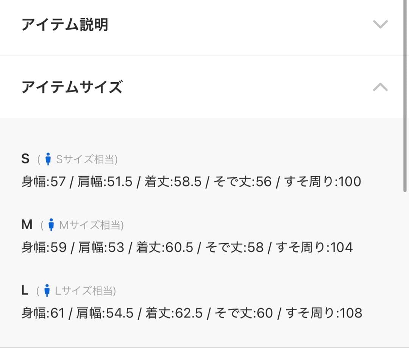Select the bold S size heading
This screenshot has height=348, width=409.
25,159
